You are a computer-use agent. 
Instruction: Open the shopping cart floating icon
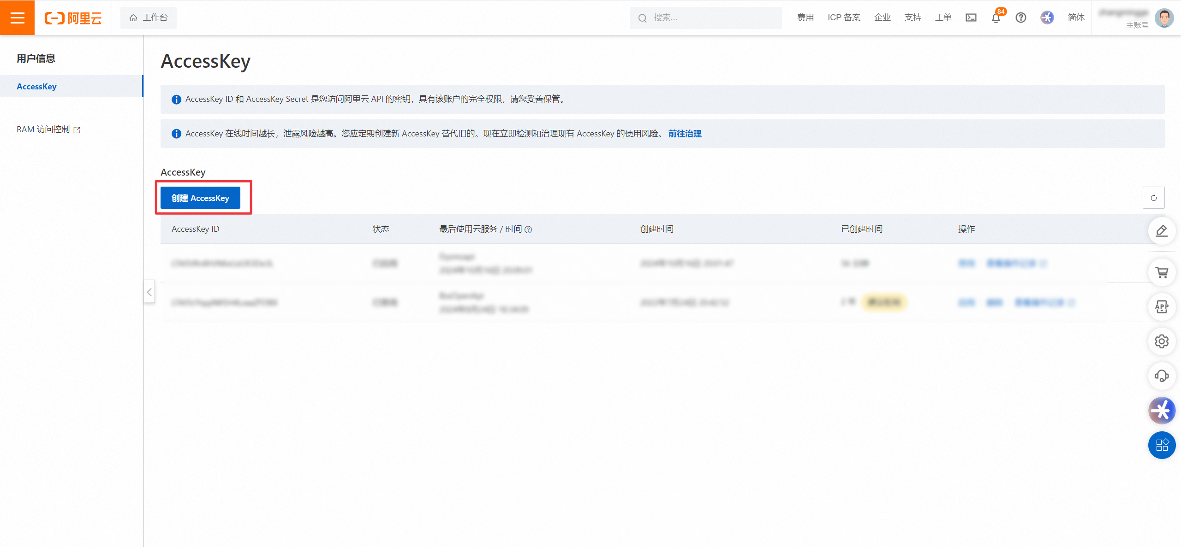click(x=1162, y=272)
